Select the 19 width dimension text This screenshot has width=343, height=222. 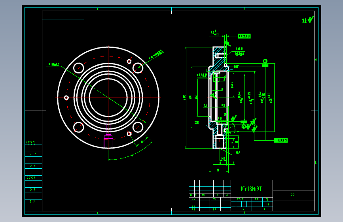220,163
